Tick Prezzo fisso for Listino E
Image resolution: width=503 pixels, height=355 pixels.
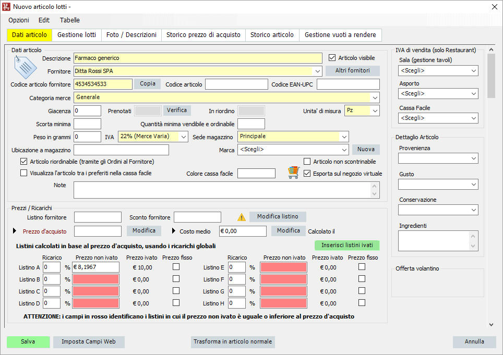(362, 266)
